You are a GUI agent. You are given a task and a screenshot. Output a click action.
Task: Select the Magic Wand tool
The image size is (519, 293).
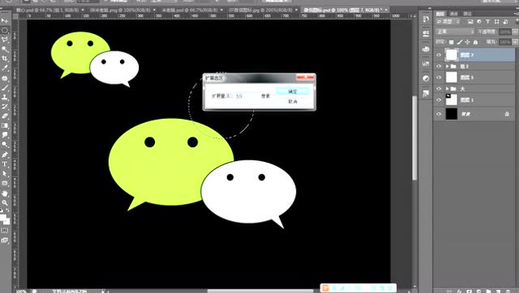click(x=5, y=49)
